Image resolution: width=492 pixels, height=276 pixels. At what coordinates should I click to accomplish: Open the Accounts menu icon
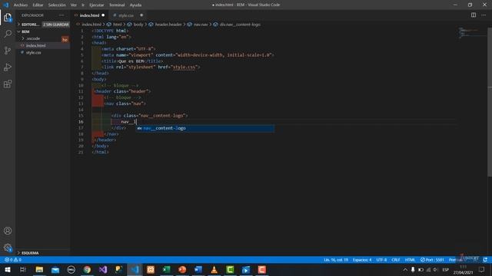[8, 231]
